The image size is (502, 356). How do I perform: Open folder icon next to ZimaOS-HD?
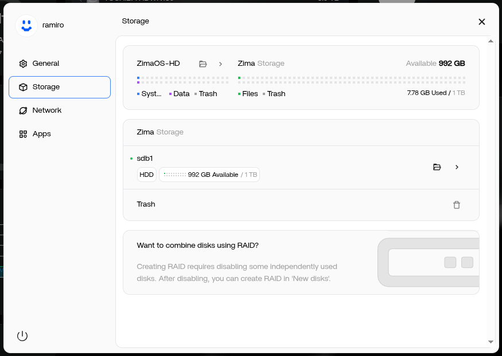tap(203, 64)
